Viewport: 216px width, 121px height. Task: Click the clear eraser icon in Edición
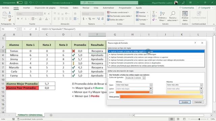tap(154, 20)
